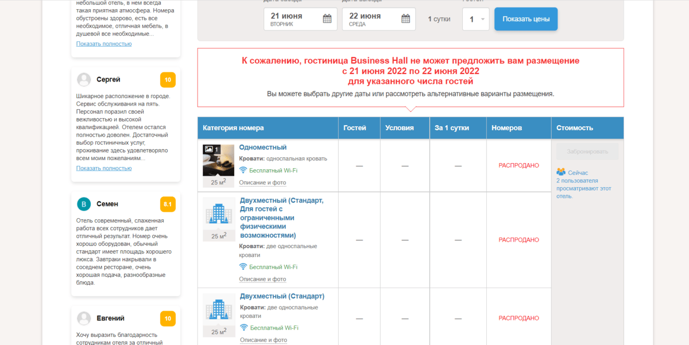Click the 25 м² label for the accessible Двухместный room
689x345 pixels.
point(219,235)
